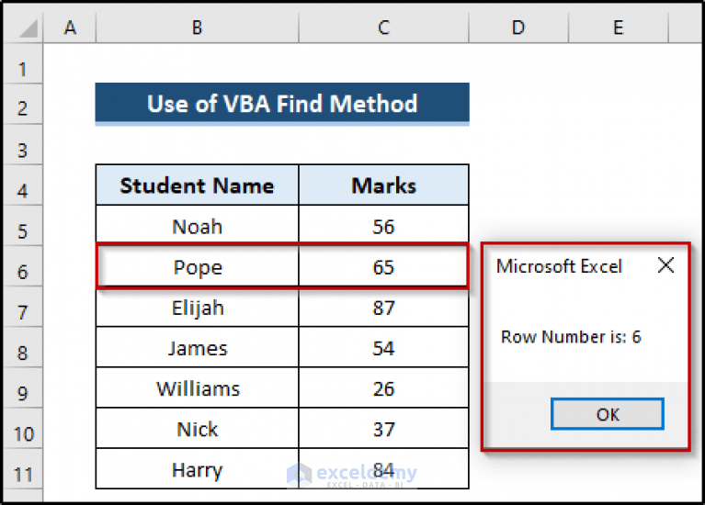Screen dimensions: 705x505
Task: Select row 1 header
Action: pos(23,63)
